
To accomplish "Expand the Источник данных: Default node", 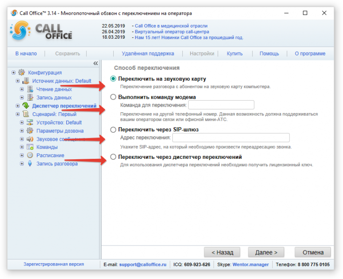I will (x=18, y=81).
